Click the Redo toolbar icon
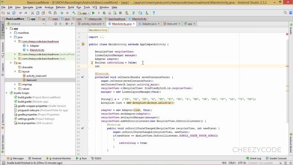Image resolution: width=293 pixels, height=165 pixels. (26, 13)
